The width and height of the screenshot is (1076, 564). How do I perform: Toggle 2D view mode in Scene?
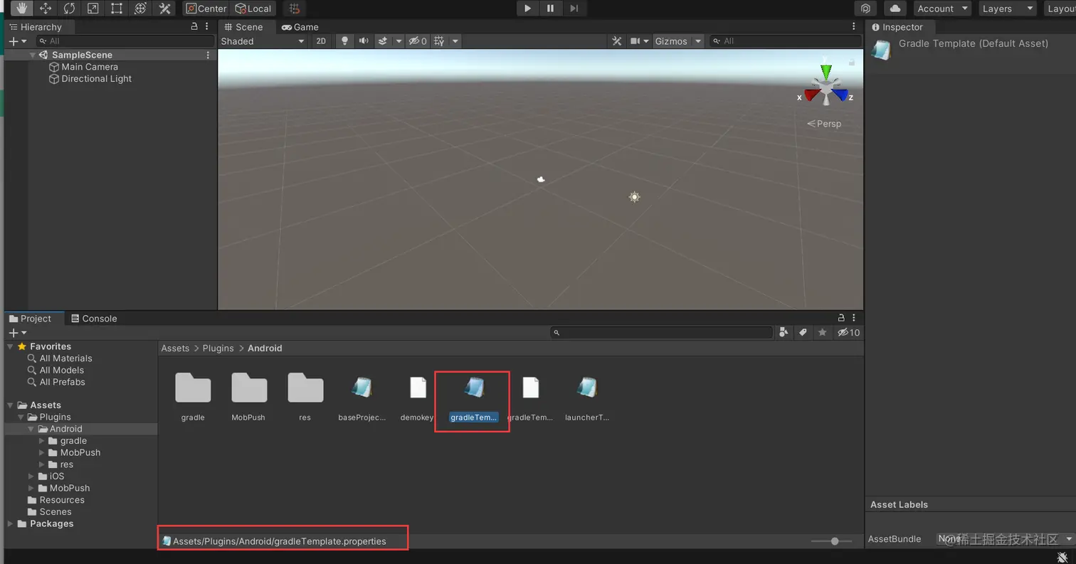tap(321, 41)
